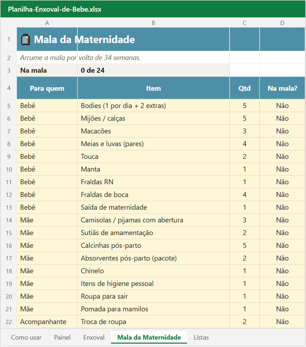Select the Itens de higiene pessoal cell

click(x=154, y=284)
